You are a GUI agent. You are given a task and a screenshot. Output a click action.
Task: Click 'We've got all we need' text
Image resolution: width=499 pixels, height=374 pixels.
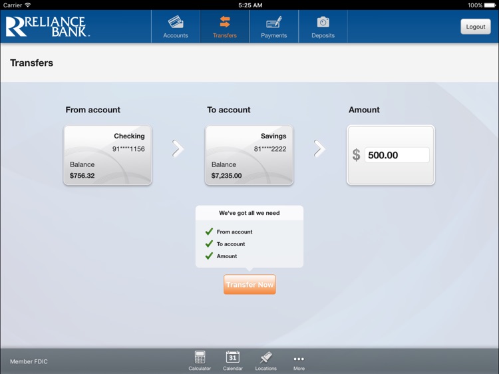coord(249,213)
